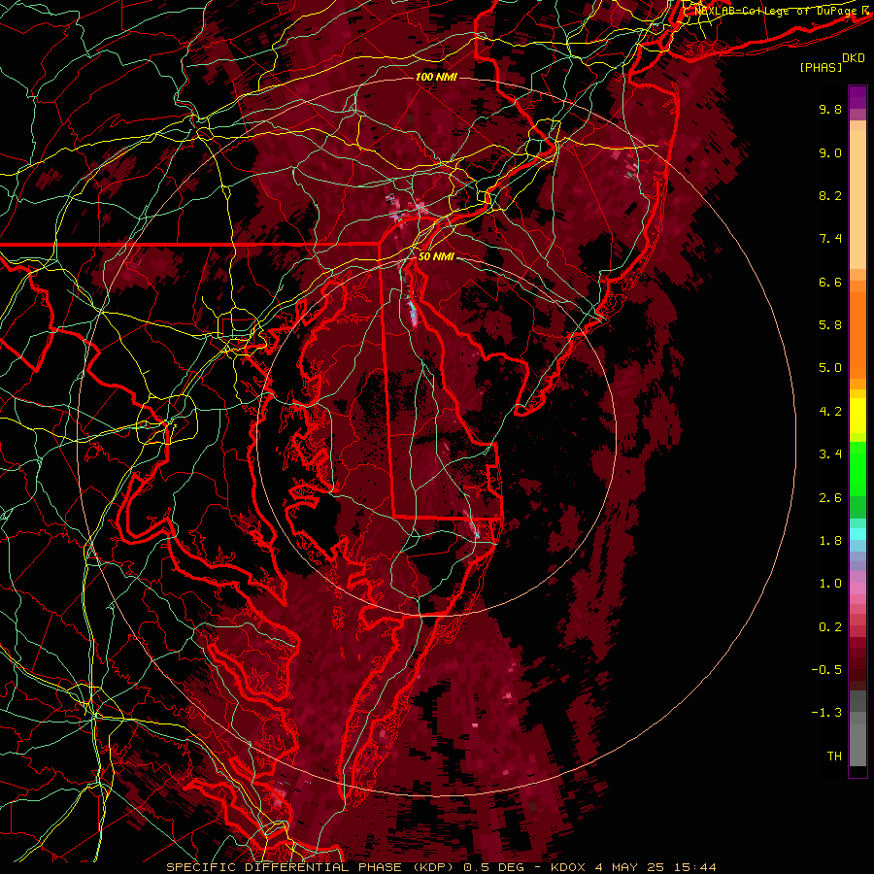Select the 4.2 value on the color scale

point(830,412)
